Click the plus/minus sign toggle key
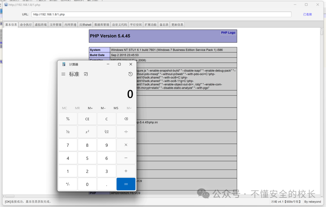This screenshot has width=326, height=207. click(x=68, y=184)
